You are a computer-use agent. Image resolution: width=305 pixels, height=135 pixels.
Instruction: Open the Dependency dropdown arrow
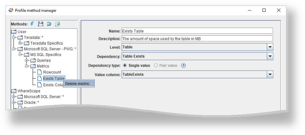pos(270,56)
